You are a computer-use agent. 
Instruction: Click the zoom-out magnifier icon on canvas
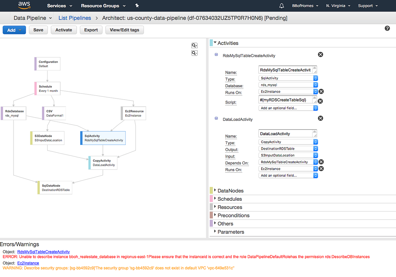(194, 53)
